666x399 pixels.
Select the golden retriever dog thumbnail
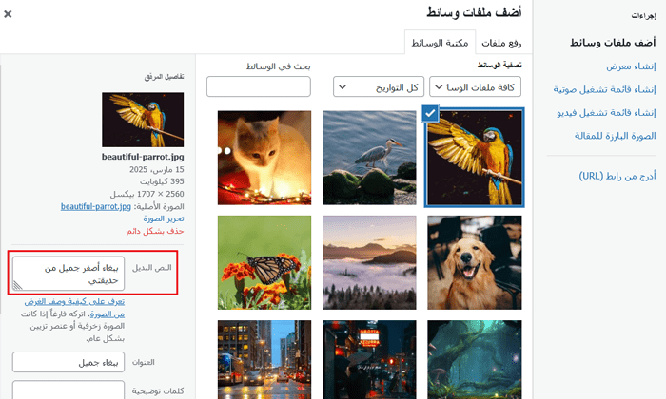tap(475, 262)
